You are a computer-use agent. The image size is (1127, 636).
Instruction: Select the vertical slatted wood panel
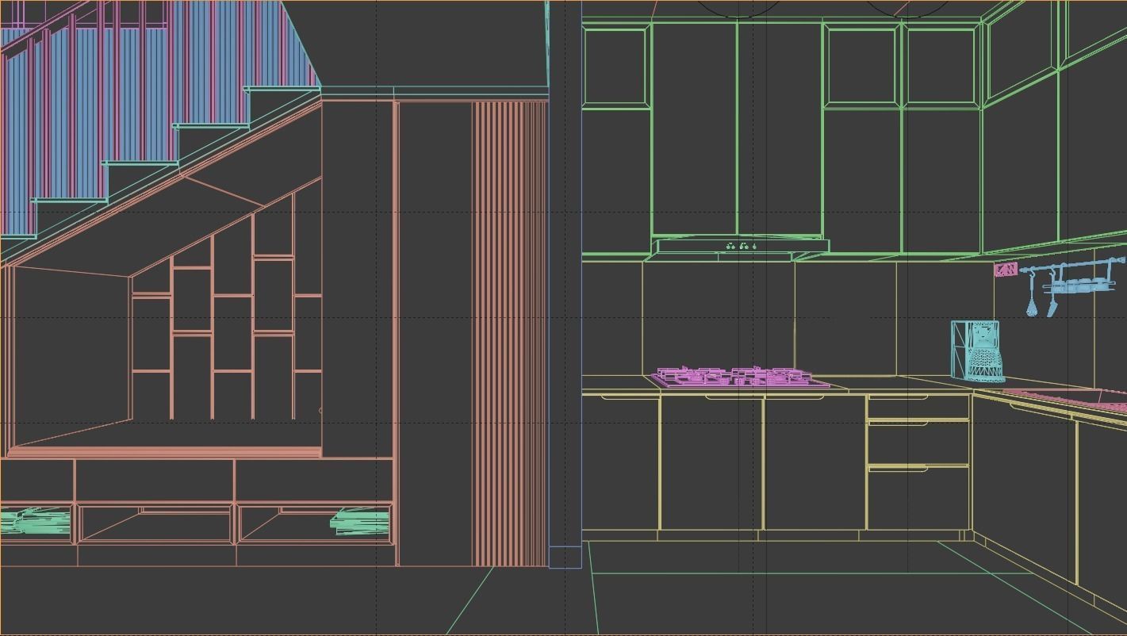(510, 333)
